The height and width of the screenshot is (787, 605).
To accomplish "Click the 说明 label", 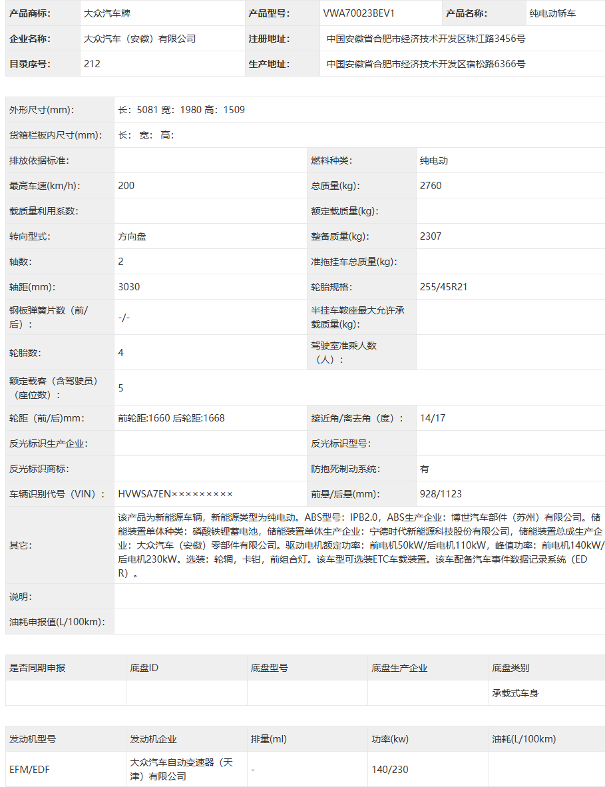I will click(x=21, y=597).
